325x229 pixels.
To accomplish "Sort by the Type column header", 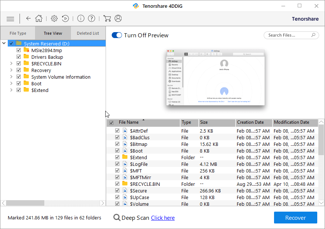I will point(189,123).
